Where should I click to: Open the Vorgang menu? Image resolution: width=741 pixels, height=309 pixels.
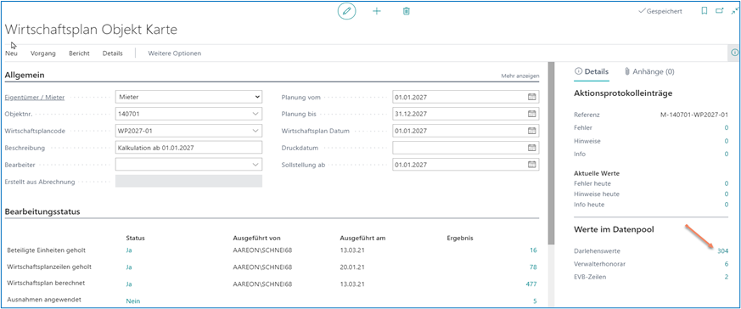coord(43,53)
